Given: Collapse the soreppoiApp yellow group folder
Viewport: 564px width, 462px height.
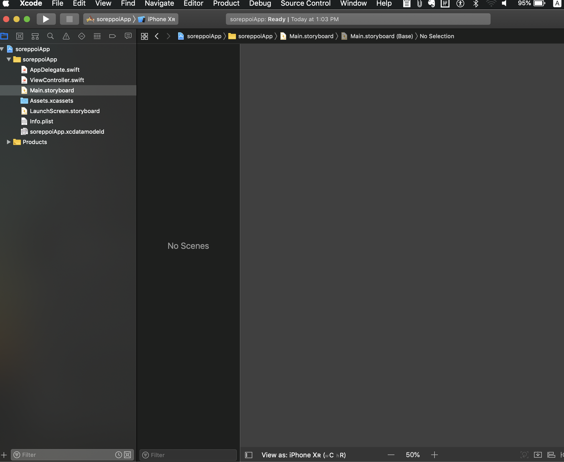Looking at the screenshot, I should 9,59.
